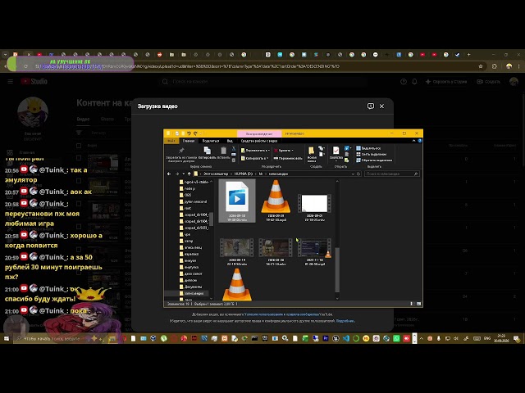Switch to the View ribbon tab

coord(230,141)
